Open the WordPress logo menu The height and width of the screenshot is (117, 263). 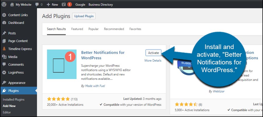(4, 5)
